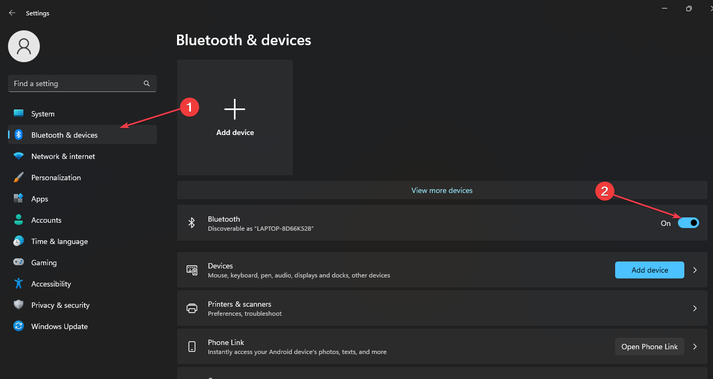Click the Open Phone Link button
The height and width of the screenshot is (379, 713).
[649, 347]
